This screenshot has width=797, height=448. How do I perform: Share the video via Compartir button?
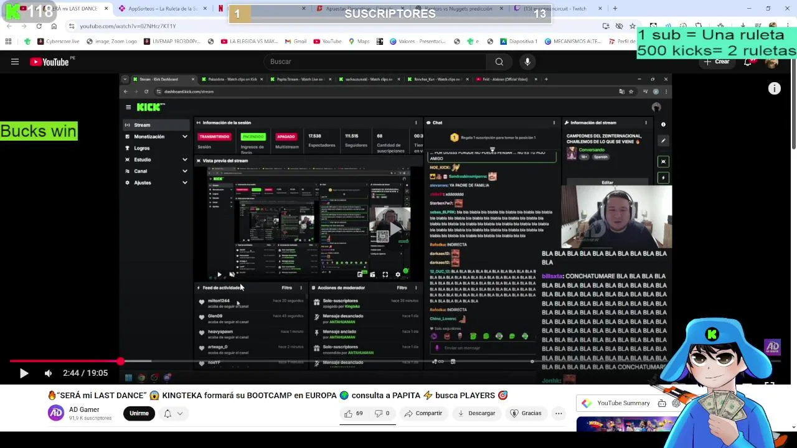tap(423, 413)
